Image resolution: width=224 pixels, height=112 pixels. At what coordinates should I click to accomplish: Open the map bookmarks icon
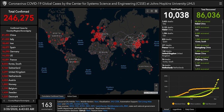pos(147,11)
